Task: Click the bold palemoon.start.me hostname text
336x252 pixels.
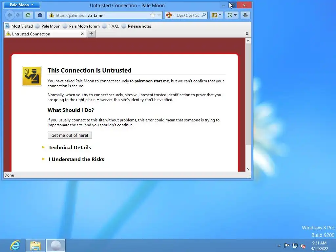Action: 152,81
